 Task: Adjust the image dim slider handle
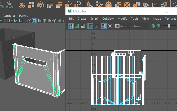click(169, 26)
